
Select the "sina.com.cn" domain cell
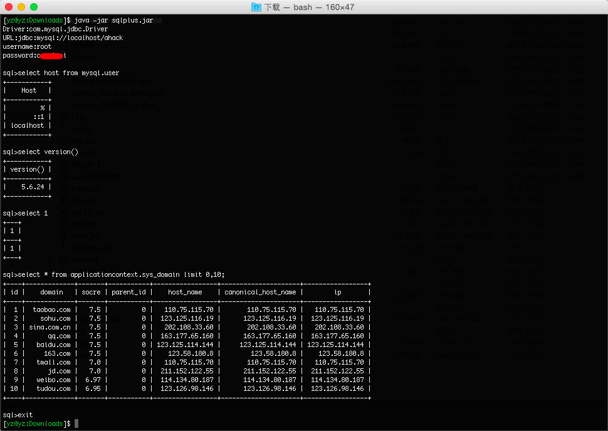(50, 327)
